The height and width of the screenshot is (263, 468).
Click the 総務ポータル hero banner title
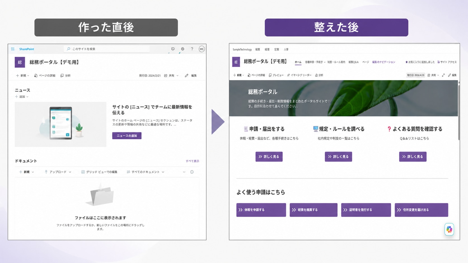pyautogui.click(x=263, y=92)
